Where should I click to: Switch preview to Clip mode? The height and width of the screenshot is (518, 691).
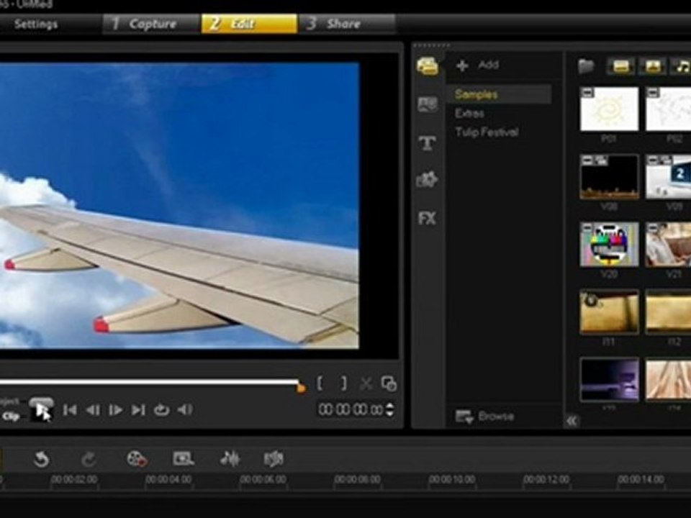11,416
